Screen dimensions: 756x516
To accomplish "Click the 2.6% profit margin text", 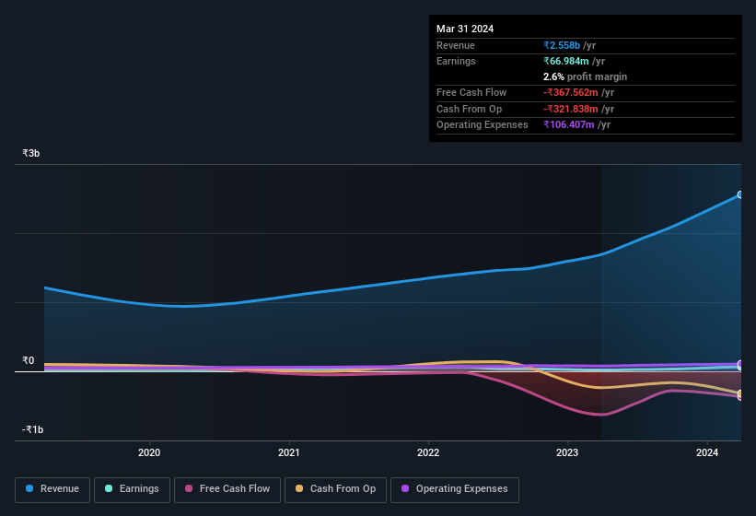I will click(x=586, y=76).
